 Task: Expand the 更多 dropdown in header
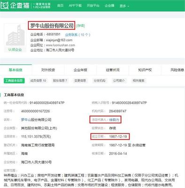(x=124, y=6)
